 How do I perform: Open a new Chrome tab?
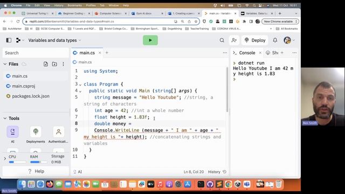point(280,13)
